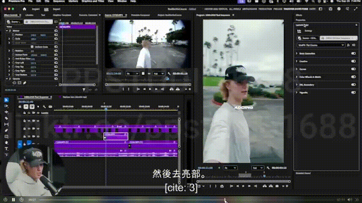
Task: Toggle the Color Wheels & Match switch
Action: point(354,77)
